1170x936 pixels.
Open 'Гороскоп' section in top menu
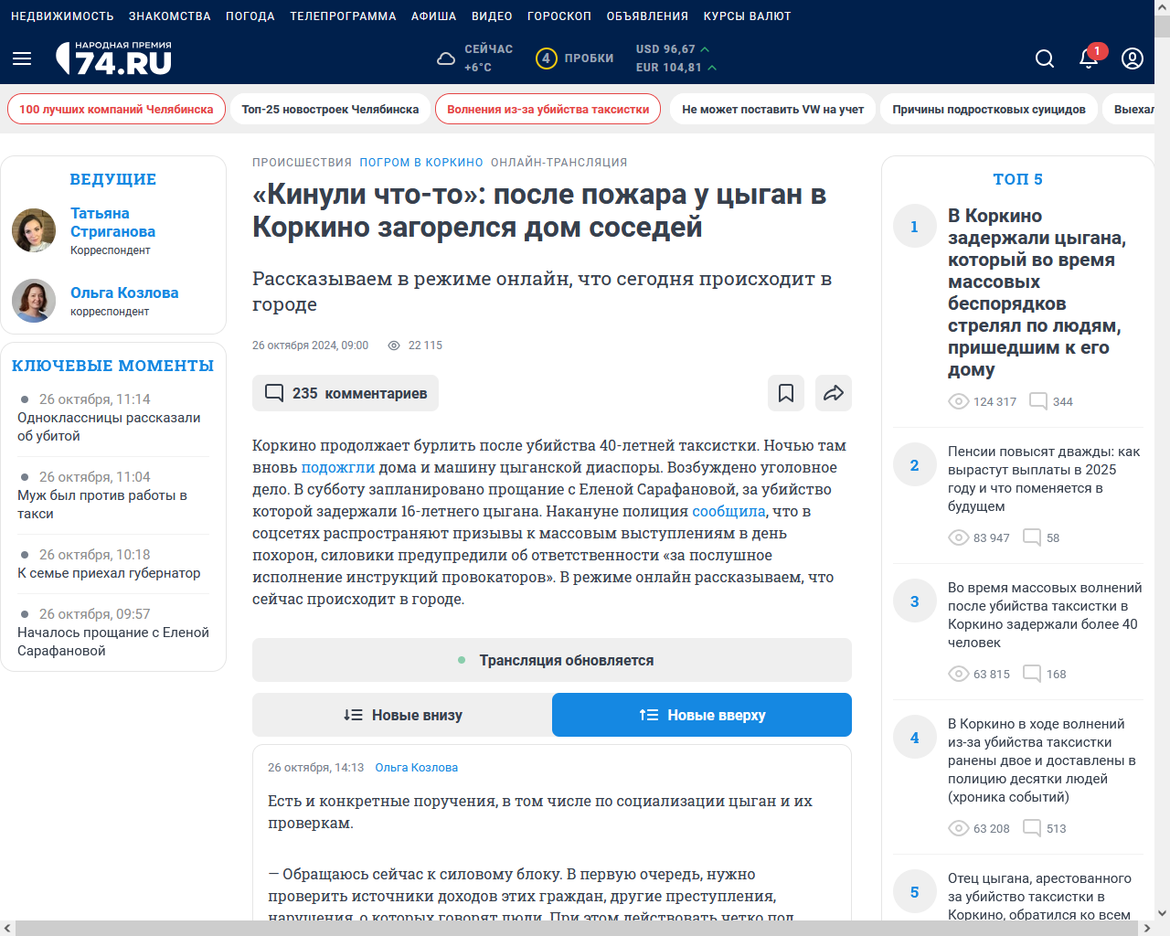[x=558, y=16]
